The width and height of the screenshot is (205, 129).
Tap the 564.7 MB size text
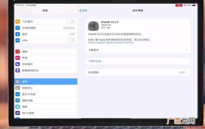tap(105, 28)
